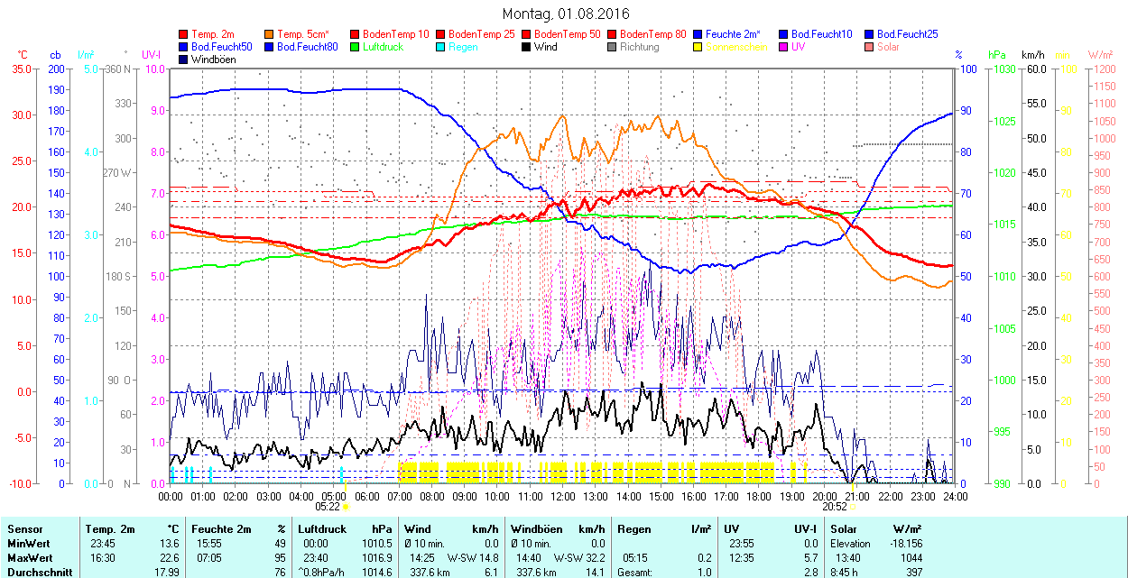This screenshot has width=1128, height=578.
Task: Click the yellow Sonnenschein legend swatch
Action: point(698,47)
